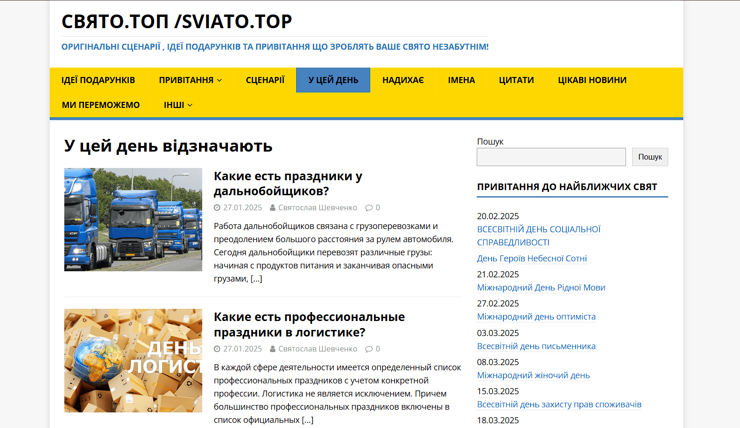The height and width of the screenshot is (428, 740).
Task: Click the user icon in the logistics article
Action: pos(273,349)
